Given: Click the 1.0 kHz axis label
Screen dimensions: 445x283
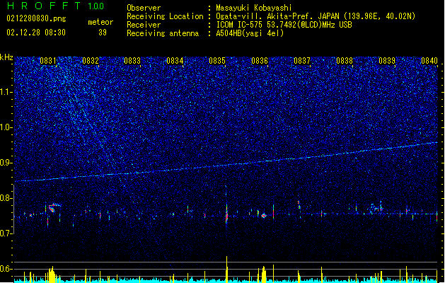Looking at the screenshot, I should [x=6, y=127].
